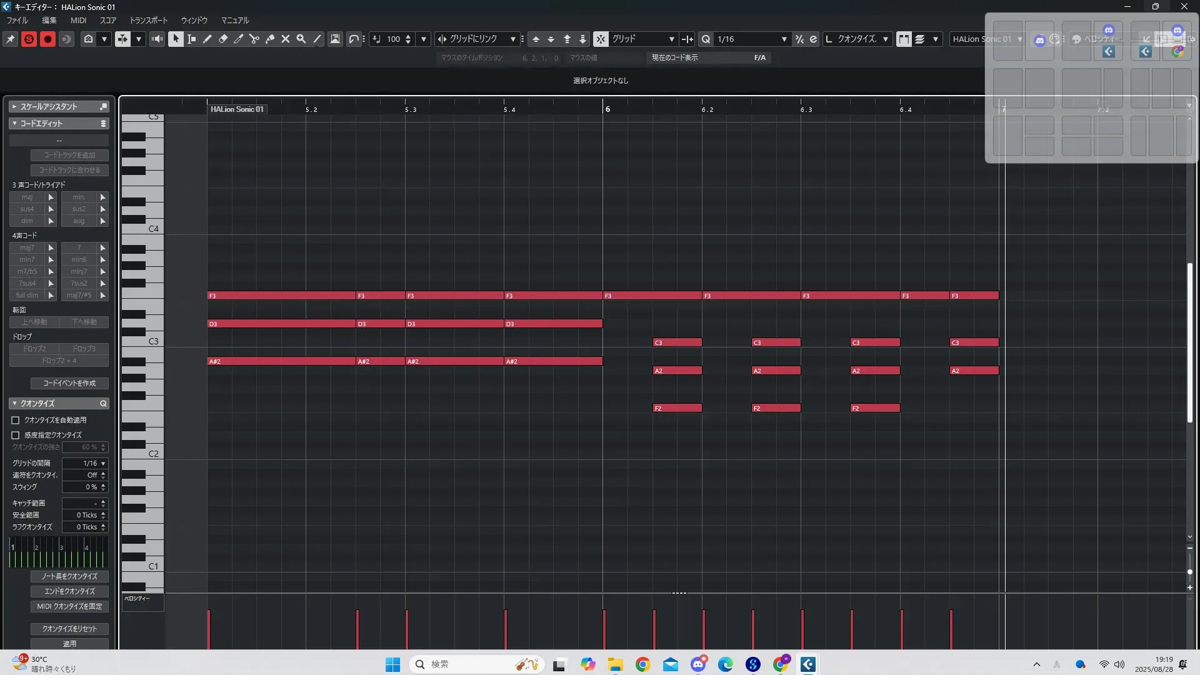The width and height of the screenshot is (1200, 675).
Task: Select the Glue tool
Action: pyautogui.click(x=270, y=39)
